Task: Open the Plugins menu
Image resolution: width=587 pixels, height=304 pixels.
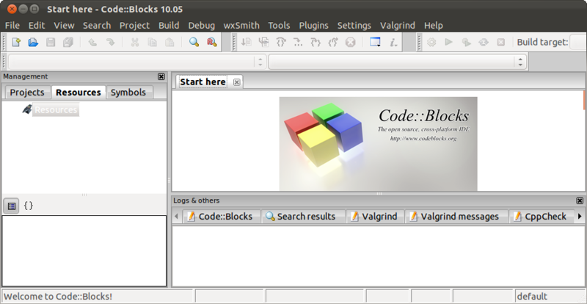Action: (314, 26)
